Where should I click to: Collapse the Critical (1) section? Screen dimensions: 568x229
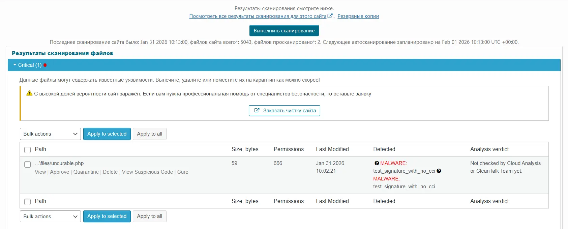point(27,65)
